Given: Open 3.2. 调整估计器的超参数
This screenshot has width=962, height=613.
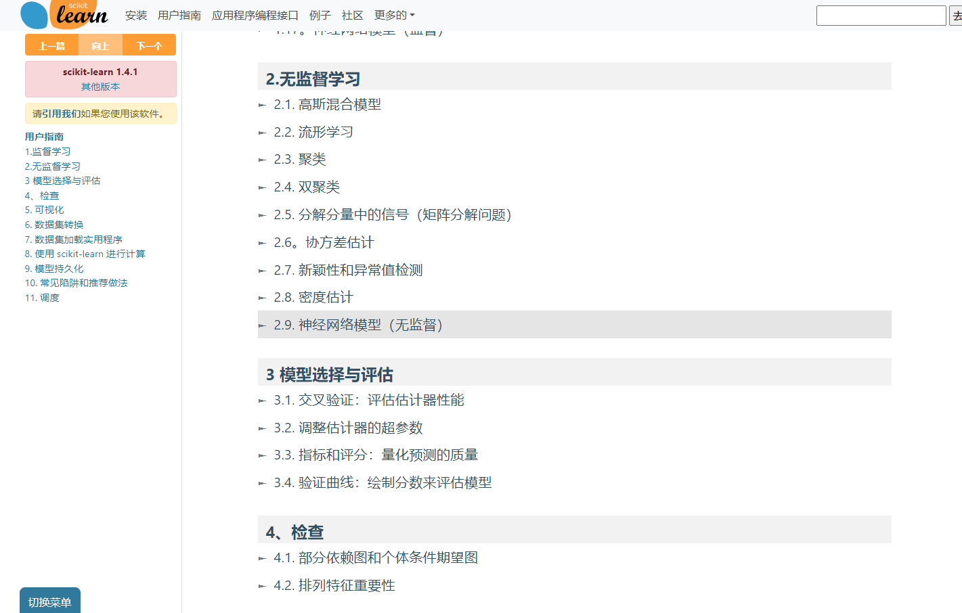Looking at the screenshot, I should tap(348, 428).
